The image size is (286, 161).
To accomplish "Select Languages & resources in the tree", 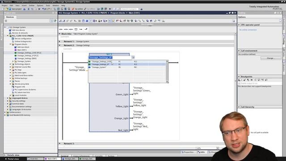I will 21,109.
